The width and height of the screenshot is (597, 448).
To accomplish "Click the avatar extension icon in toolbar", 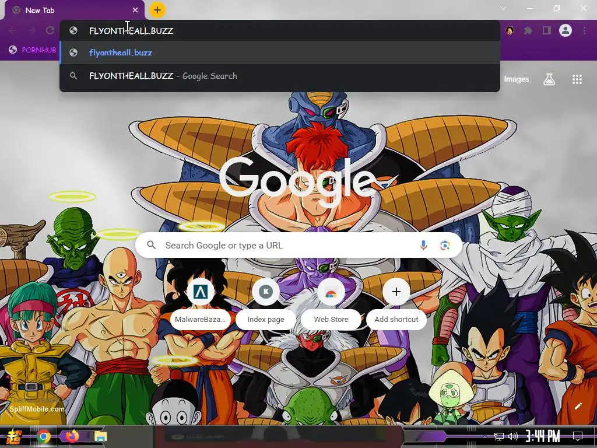I will coord(510,30).
